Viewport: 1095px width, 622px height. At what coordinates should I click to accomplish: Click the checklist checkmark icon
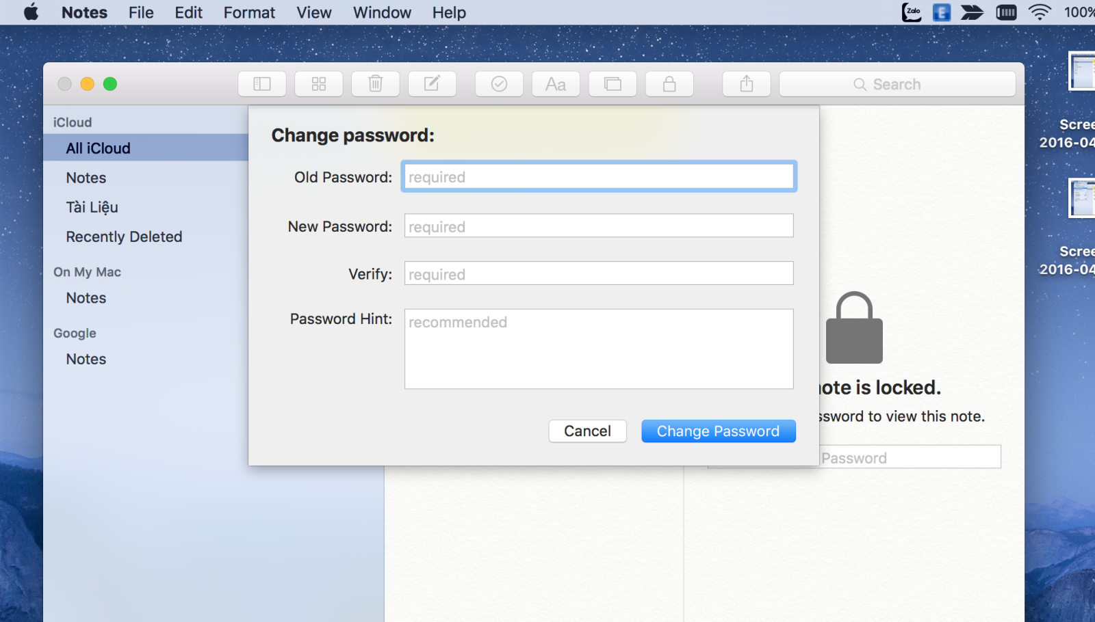click(500, 84)
